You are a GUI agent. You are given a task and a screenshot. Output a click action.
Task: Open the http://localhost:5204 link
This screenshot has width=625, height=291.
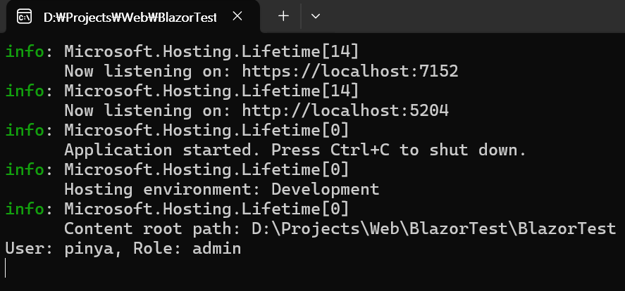point(345,110)
